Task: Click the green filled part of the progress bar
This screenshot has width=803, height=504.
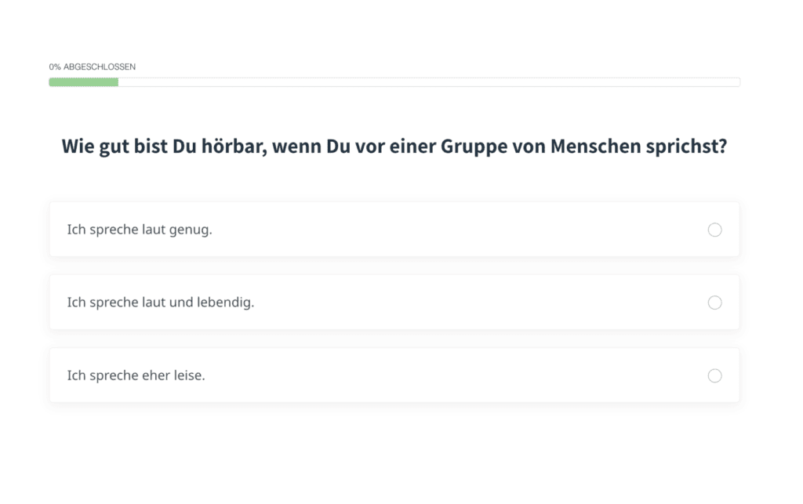Action: [83, 82]
